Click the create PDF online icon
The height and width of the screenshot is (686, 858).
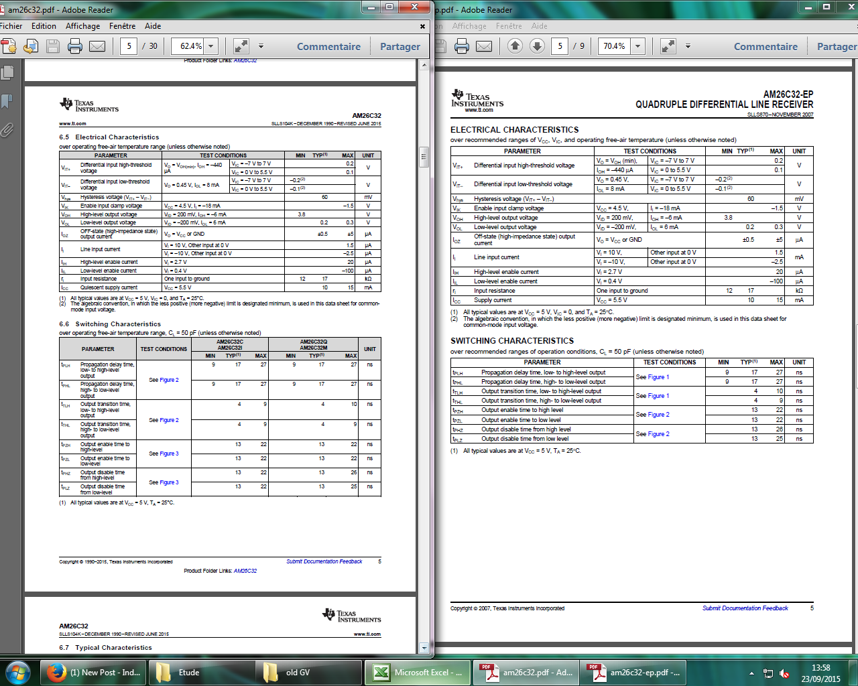(9, 46)
